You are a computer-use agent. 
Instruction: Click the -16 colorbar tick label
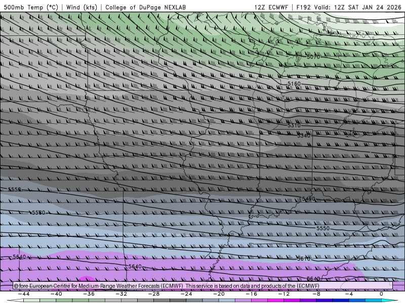(251, 294)
